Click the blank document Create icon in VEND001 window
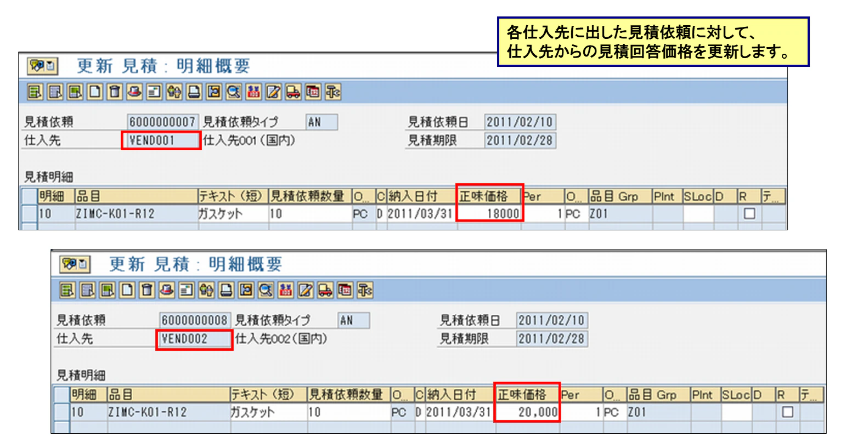 tap(95, 92)
